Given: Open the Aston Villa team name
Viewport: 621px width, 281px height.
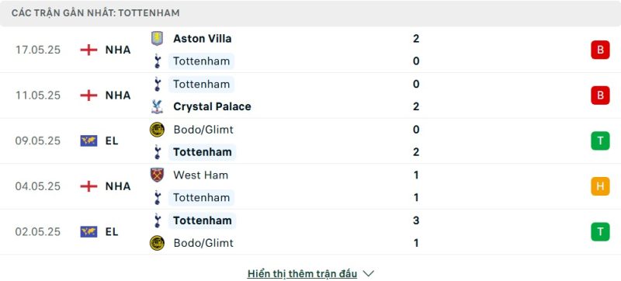Looking at the screenshot, I should (203, 38).
